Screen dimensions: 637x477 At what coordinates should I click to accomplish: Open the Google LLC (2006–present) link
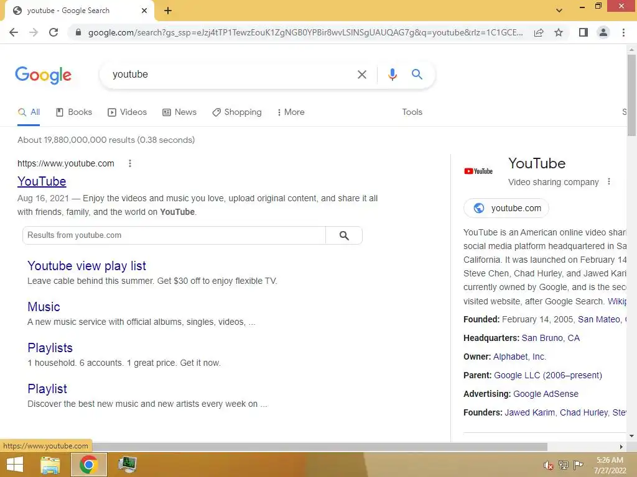pyautogui.click(x=548, y=375)
